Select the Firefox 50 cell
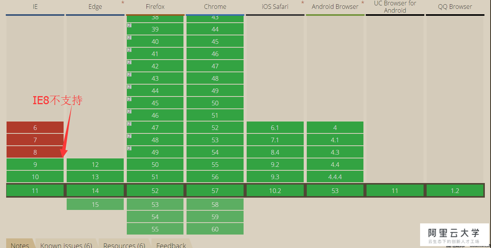Screen dimensions: 491x248 [x=155, y=165]
